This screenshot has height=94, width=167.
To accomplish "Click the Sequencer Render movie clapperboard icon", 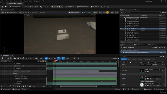I will click(x=18, y=58).
